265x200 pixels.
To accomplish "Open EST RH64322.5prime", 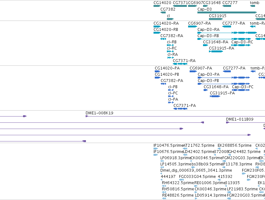I will click(x=178, y=183).
